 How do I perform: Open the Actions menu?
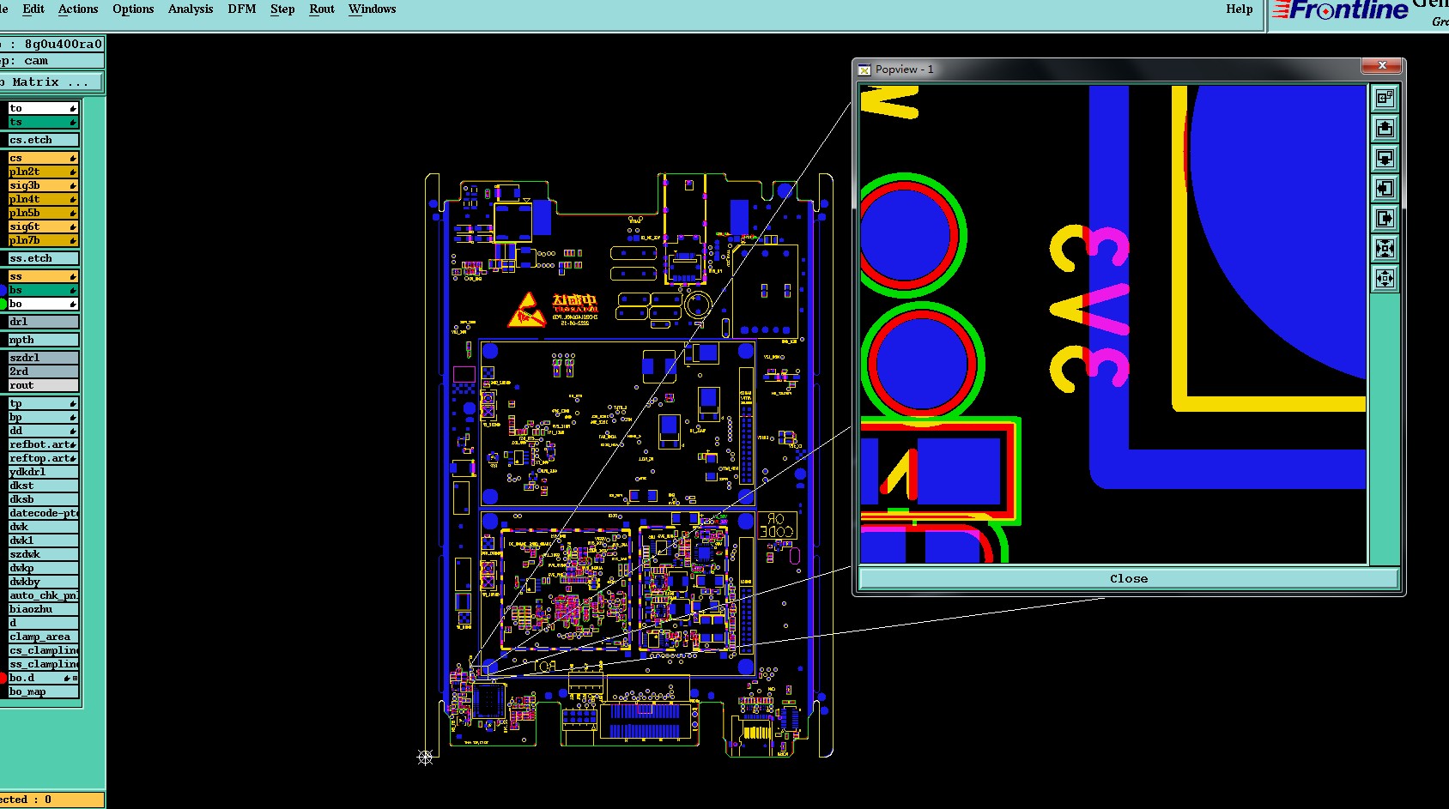(78, 9)
